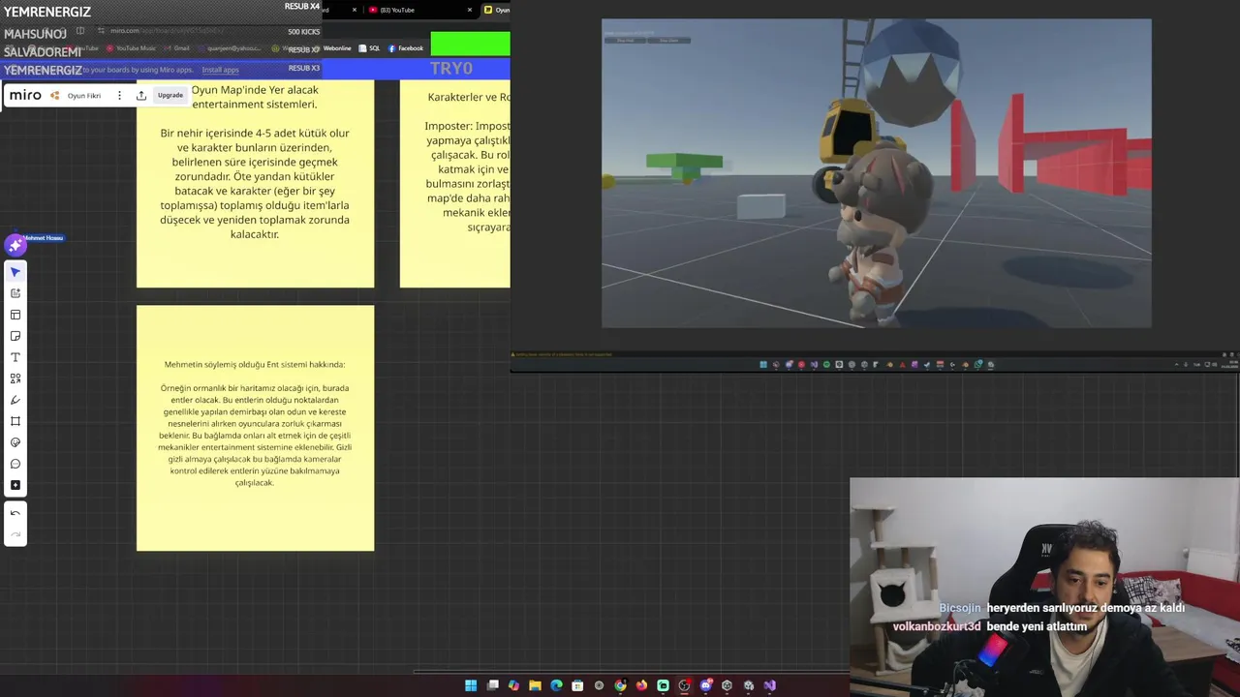Close the (83) YouTube browser tab
1240x697 pixels.
click(470, 10)
